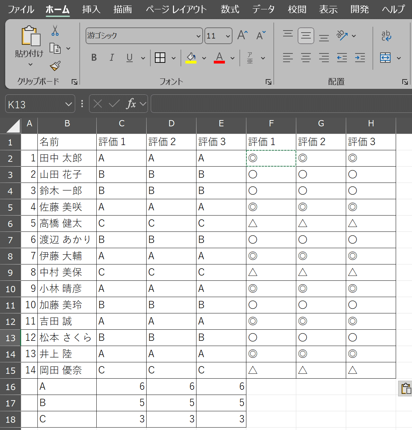Select the row 13 header
This screenshot has height=430, width=412.
[10, 338]
